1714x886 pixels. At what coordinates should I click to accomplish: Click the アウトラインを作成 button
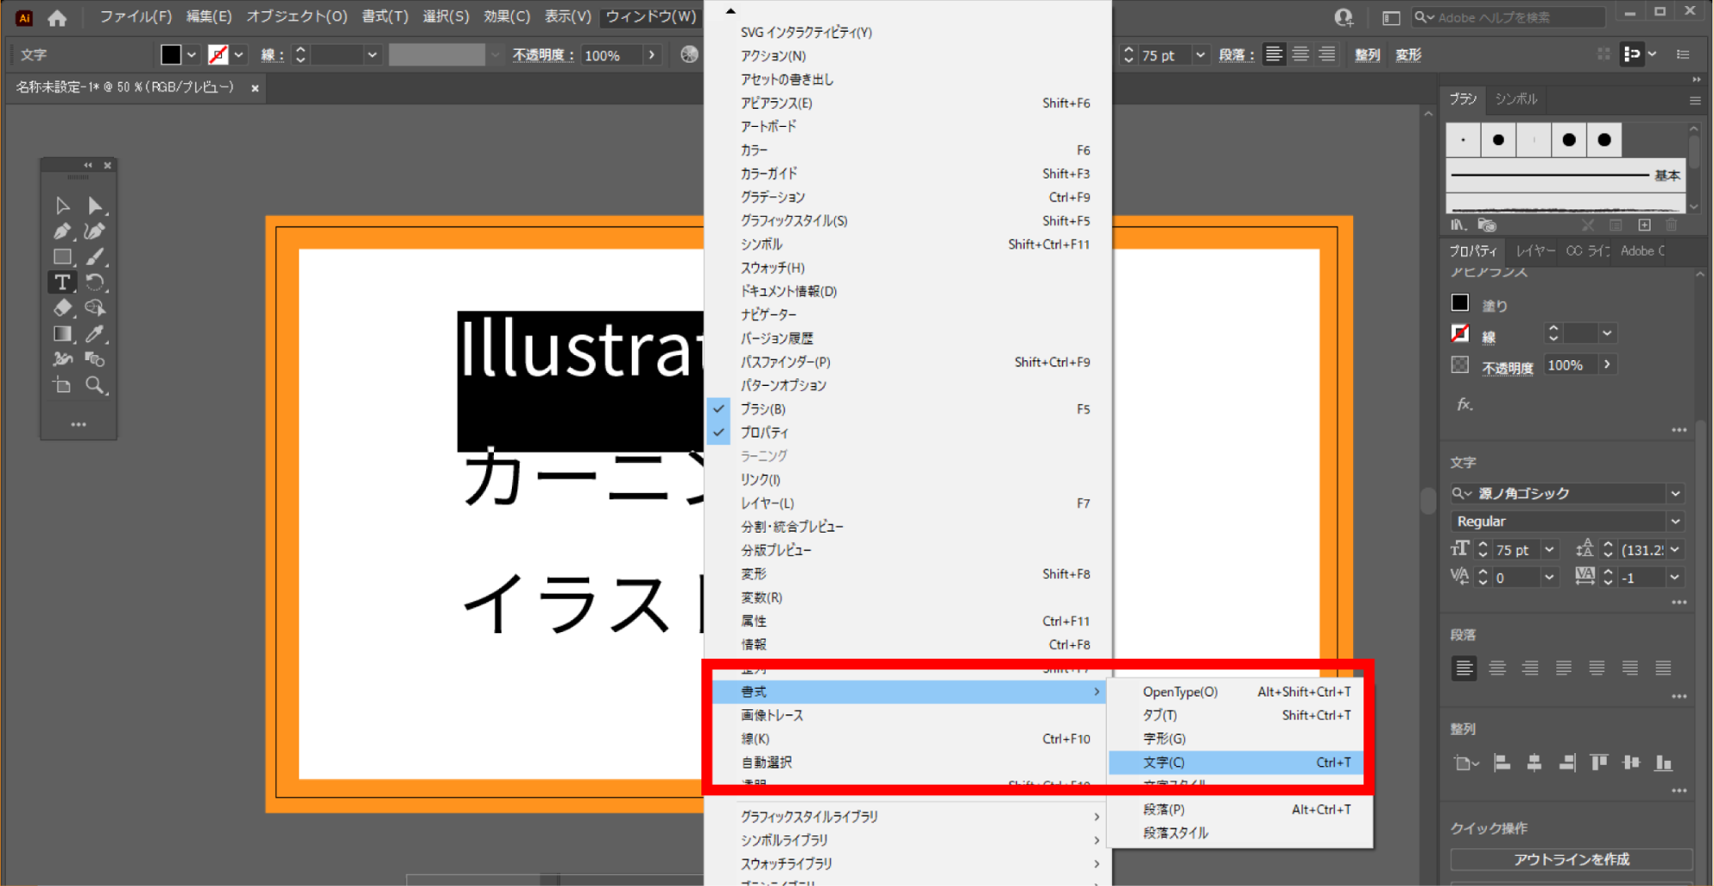pyautogui.click(x=1571, y=859)
